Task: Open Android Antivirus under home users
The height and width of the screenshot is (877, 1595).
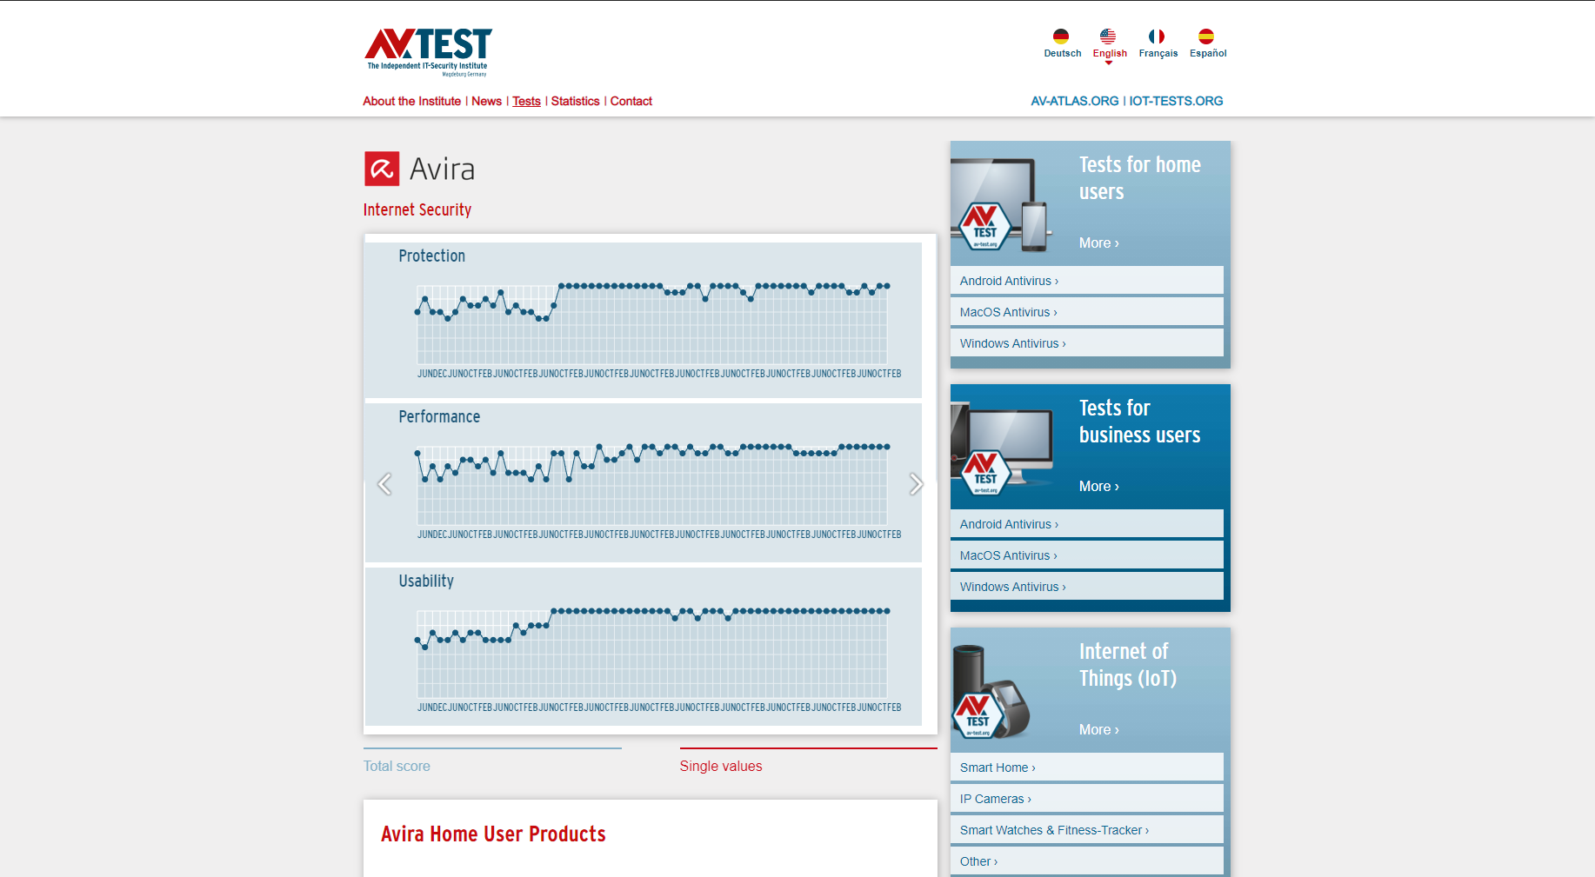Action: [x=1087, y=281]
